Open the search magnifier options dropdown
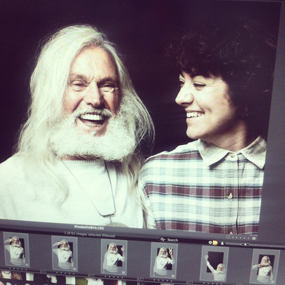The width and height of the screenshot is (285, 285). coord(163,239)
